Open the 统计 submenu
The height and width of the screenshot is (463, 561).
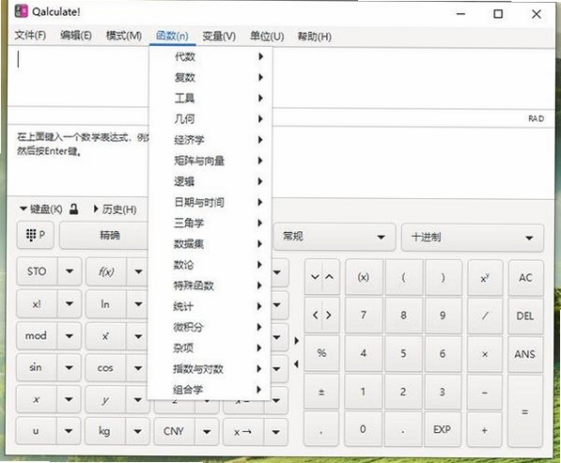click(210, 306)
